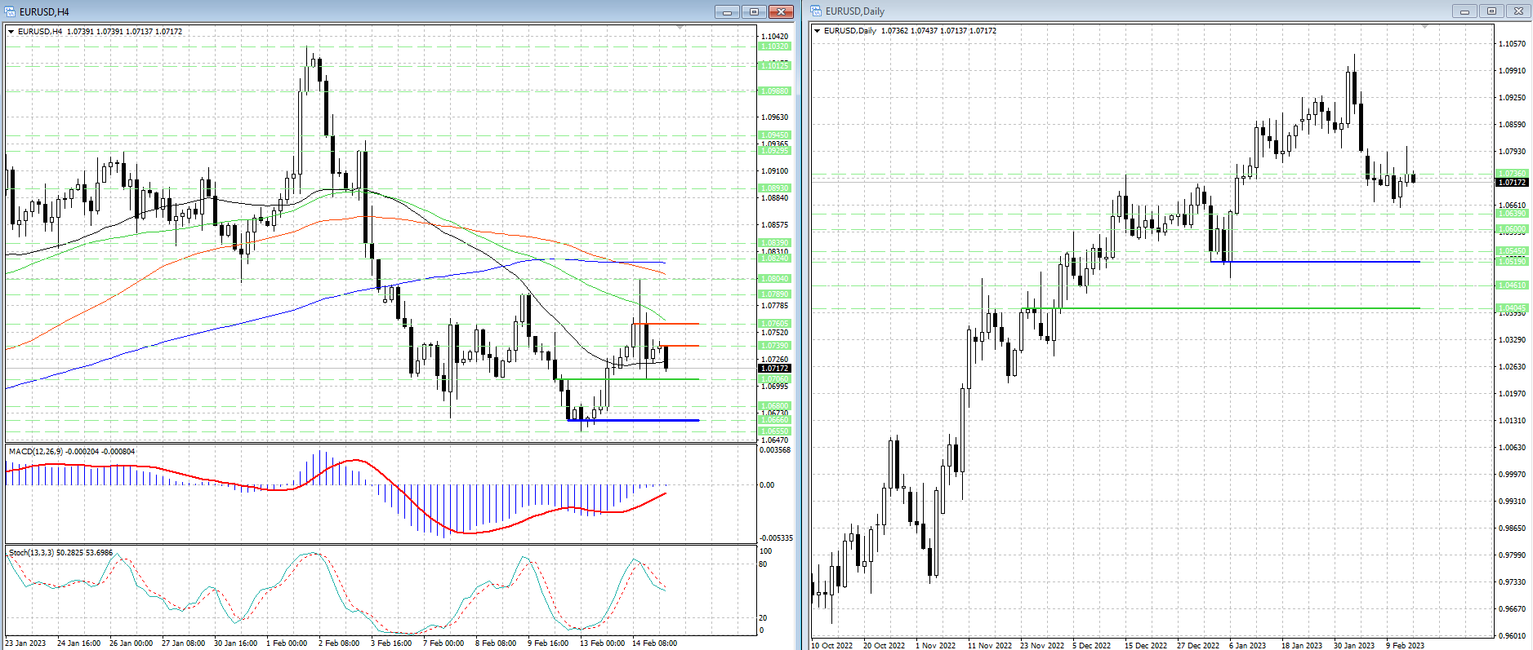Close the EURUSD,H4 chart window
The image size is (1533, 650).
pyautogui.click(x=781, y=11)
